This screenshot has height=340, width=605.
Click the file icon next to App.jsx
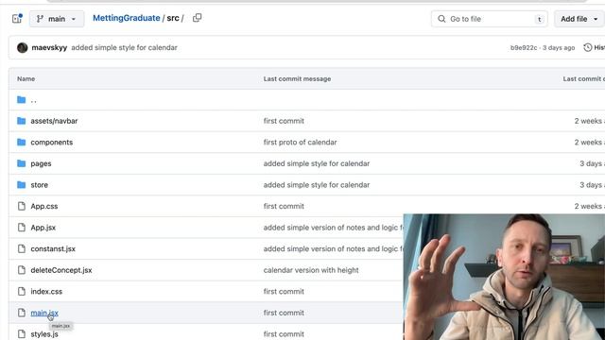pyautogui.click(x=22, y=228)
